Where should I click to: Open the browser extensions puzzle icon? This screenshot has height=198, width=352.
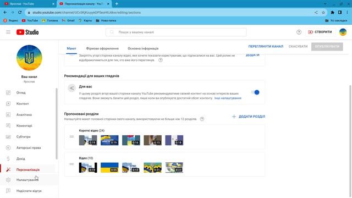pos(332,13)
